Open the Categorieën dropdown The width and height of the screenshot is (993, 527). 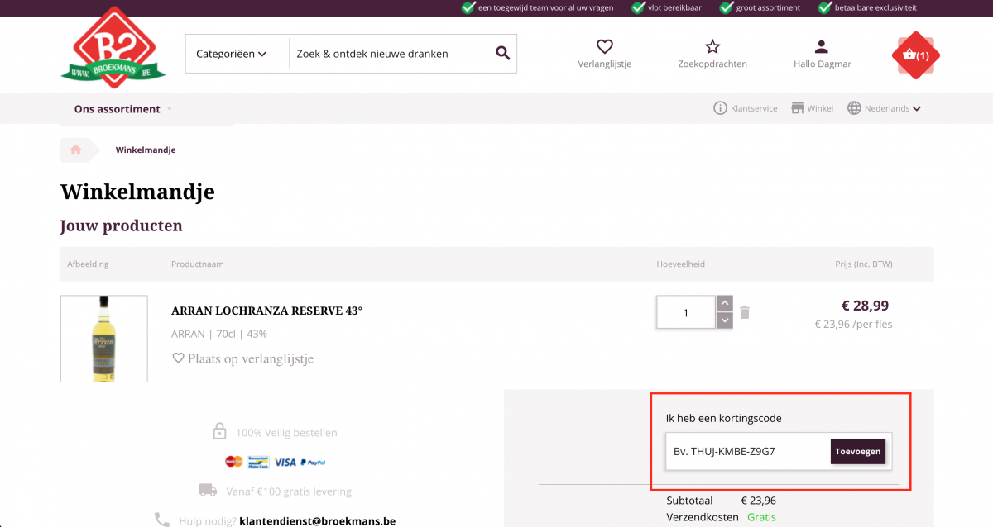[x=231, y=54]
